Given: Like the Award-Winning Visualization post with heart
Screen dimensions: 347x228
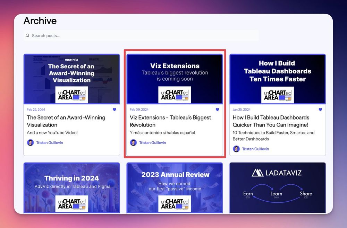Looking at the screenshot, I should [x=115, y=109].
